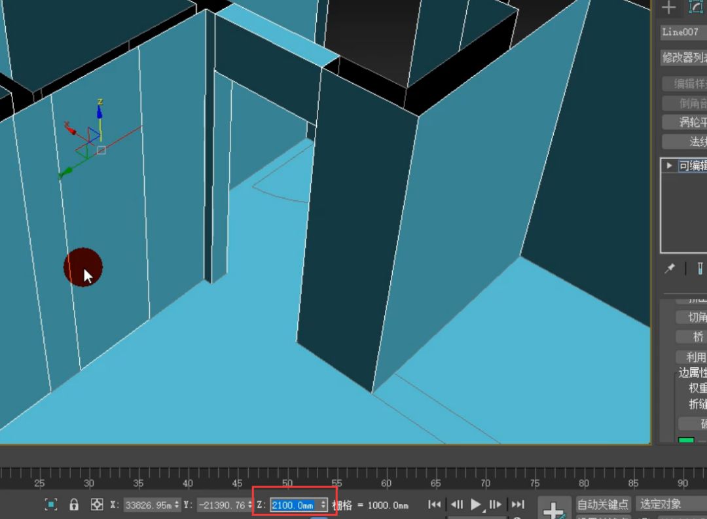The width and height of the screenshot is (707, 519).
Task: Toggle absolute/offset transform mode icon
Action: 97,504
